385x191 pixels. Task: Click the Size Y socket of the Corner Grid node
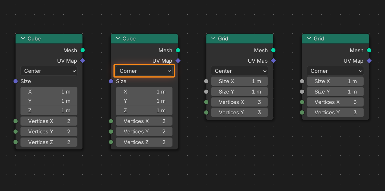(302, 92)
